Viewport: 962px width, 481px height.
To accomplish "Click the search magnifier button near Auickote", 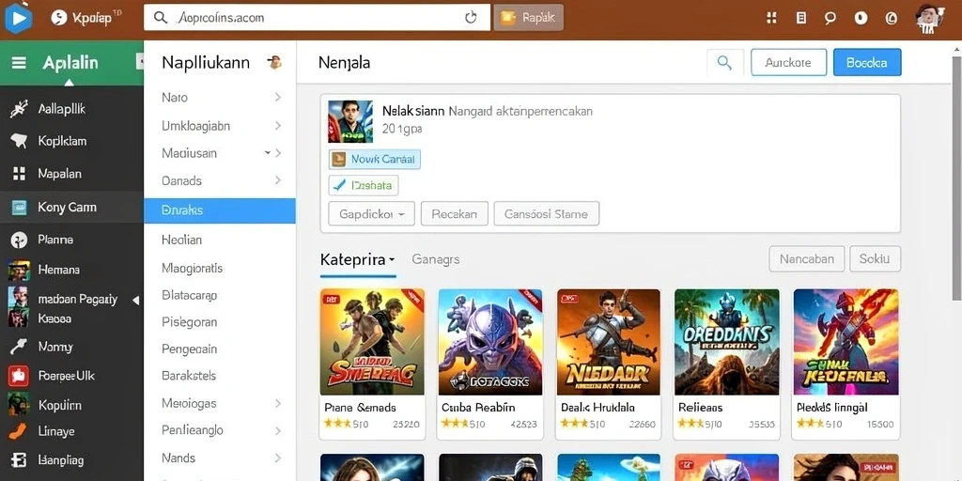I will point(725,63).
